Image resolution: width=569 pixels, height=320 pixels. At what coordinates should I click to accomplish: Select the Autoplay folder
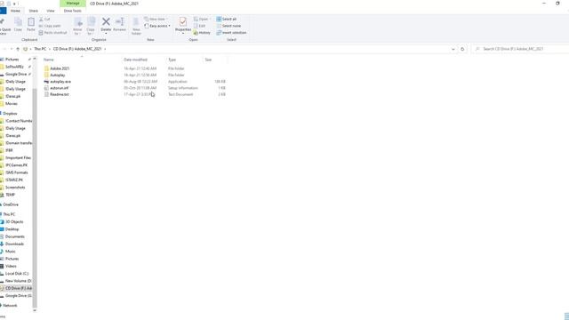point(57,75)
